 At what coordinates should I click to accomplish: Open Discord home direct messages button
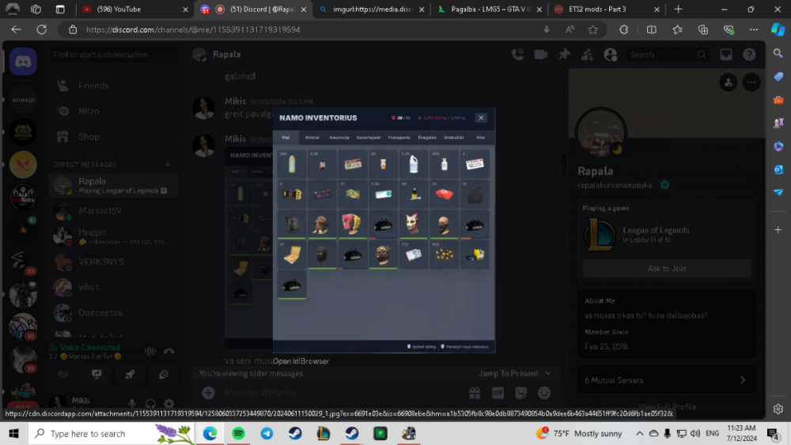[23, 62]
